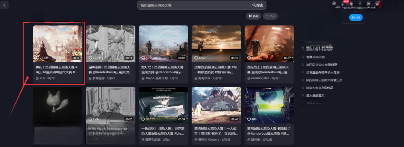Tap heart with 587 likes
Screen dimensions: 404x147
click(143, 119)
